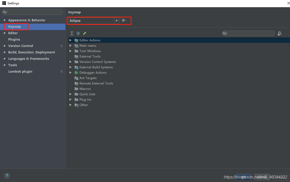Click the IntelliJ logo in title bar
Screen dimensions: 290x182
pos(4,3)
